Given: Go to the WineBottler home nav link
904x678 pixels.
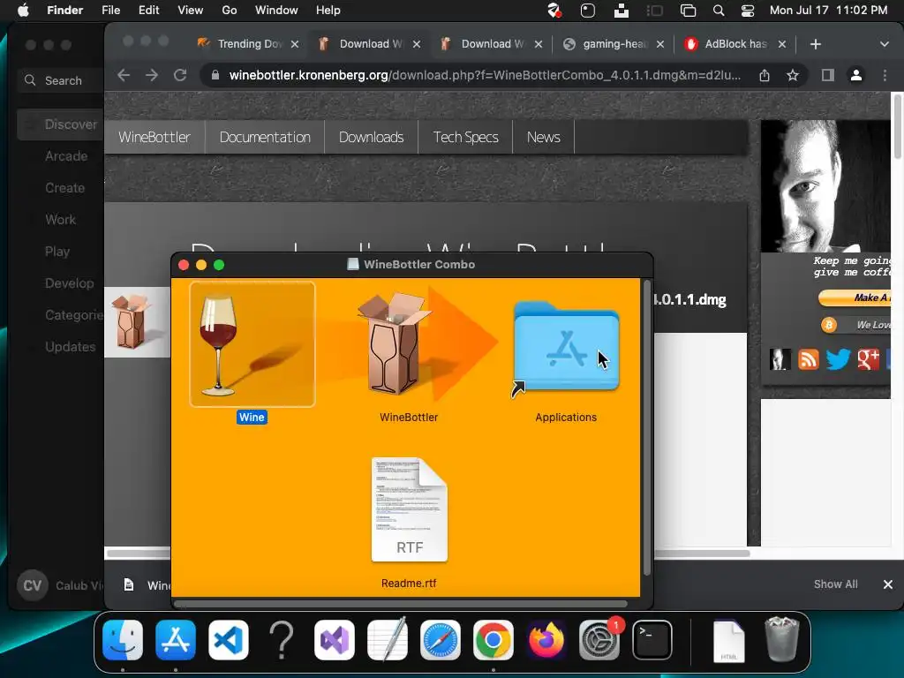Looking at the screenshot, I should coord(154,137).
